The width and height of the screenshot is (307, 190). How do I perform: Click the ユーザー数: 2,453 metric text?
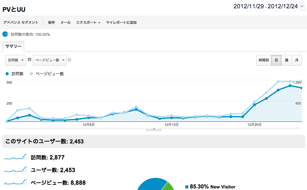(x=53, y=170)
